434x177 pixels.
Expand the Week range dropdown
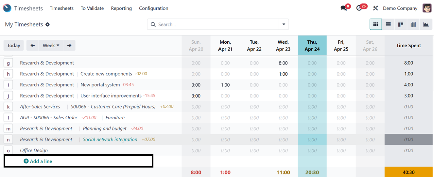pos(51,45)
